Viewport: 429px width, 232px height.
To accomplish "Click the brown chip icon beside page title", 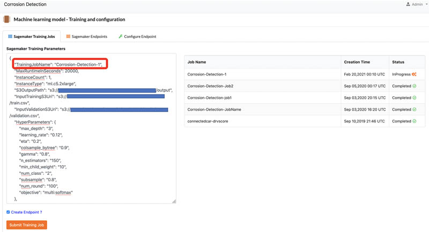I will pos(6,19).
